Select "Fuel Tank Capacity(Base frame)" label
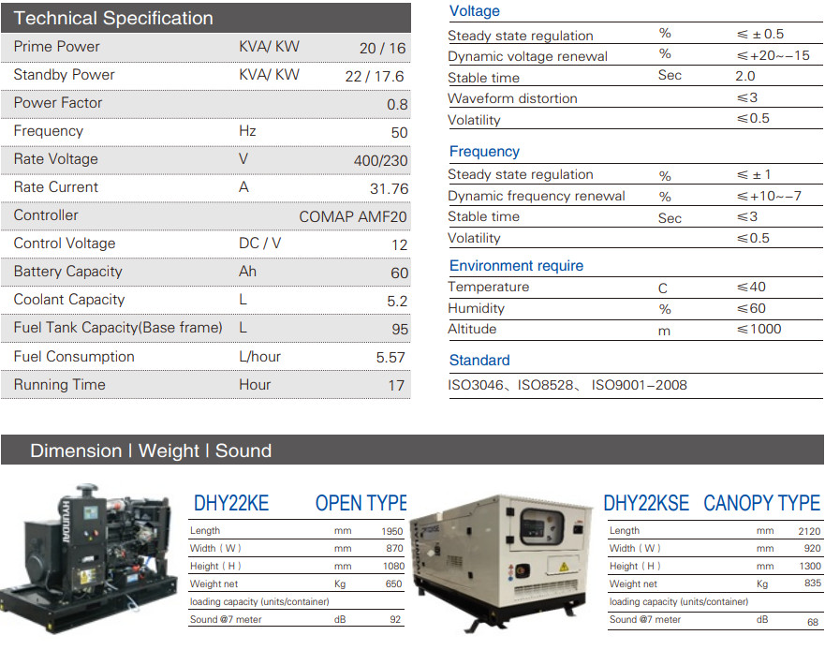Screen dimensions: 825x650 click(x=118, y=328)
